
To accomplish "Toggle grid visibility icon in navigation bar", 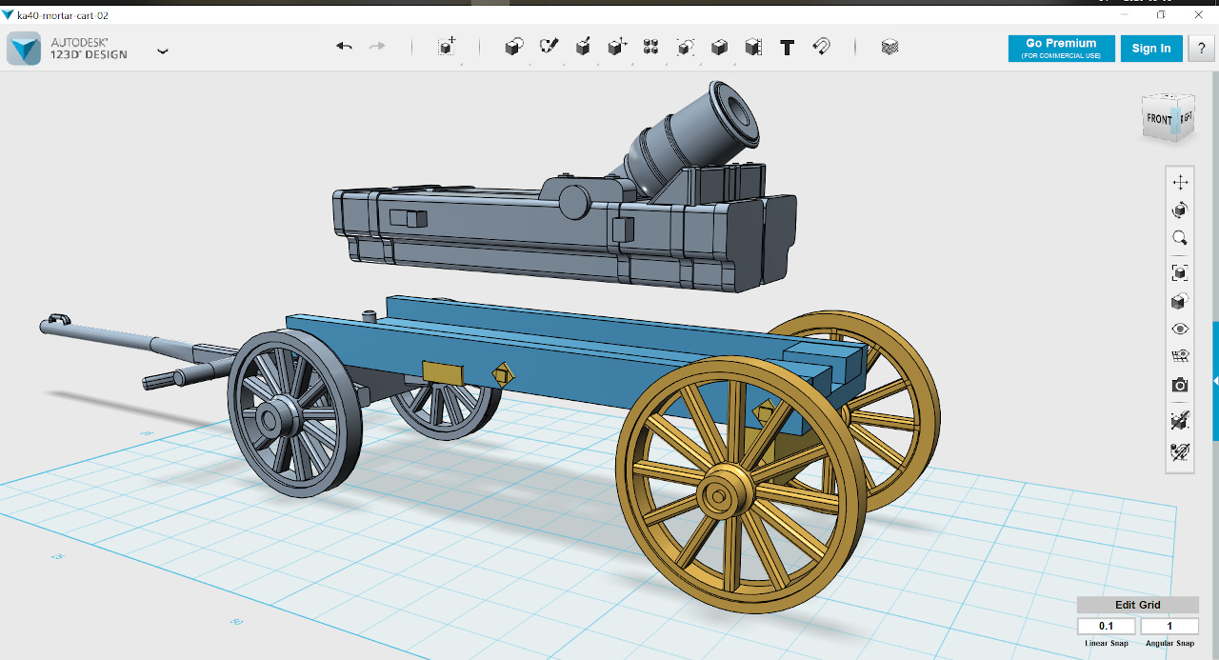I will (x=1180, y=356).
